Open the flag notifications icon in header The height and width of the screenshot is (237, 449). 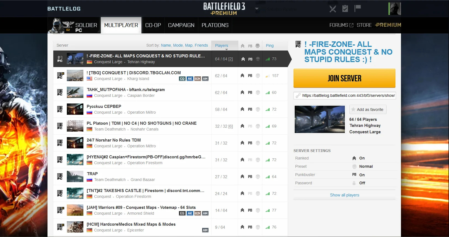[358, 8]
